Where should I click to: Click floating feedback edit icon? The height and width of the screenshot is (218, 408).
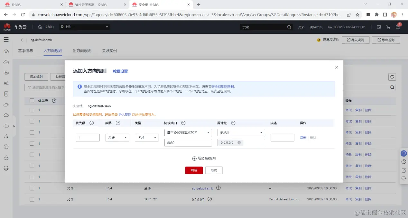click(403, 170)
